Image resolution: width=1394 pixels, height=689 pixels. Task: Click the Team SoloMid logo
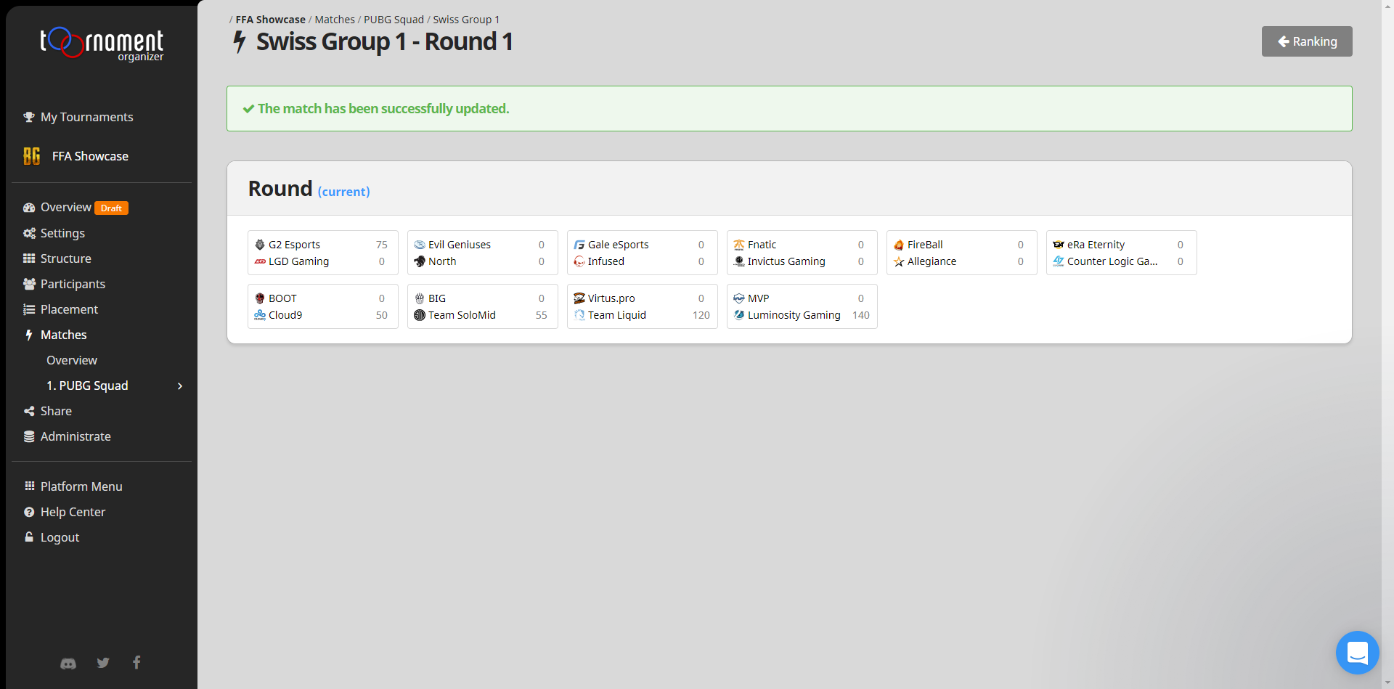tap(420, 315)
